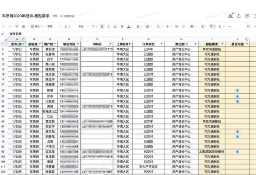Viewport: 256px width, 175px height.
Task: Click the horizontal alignment icon
Action: pyautogui.click(x=158, y=26)
